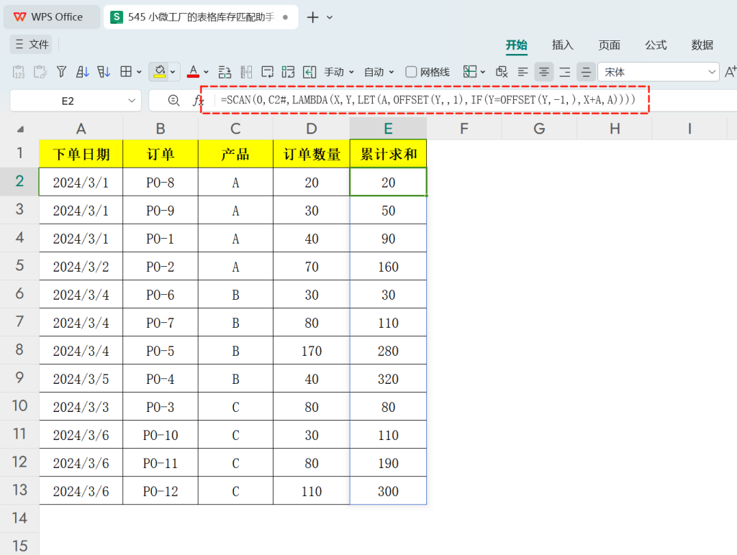Select cell with value 160
The image size is (737, 555).
pos(388,266)
